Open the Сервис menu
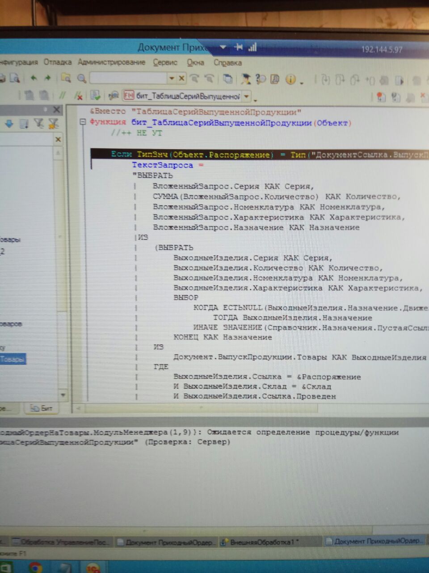The width and height of the screenshot is (429, 573). pyautogui.click(x=165, y=63)
